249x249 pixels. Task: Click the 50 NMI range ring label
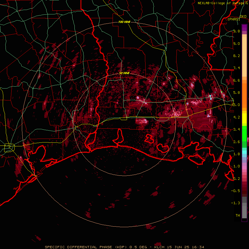pos(124,73)
